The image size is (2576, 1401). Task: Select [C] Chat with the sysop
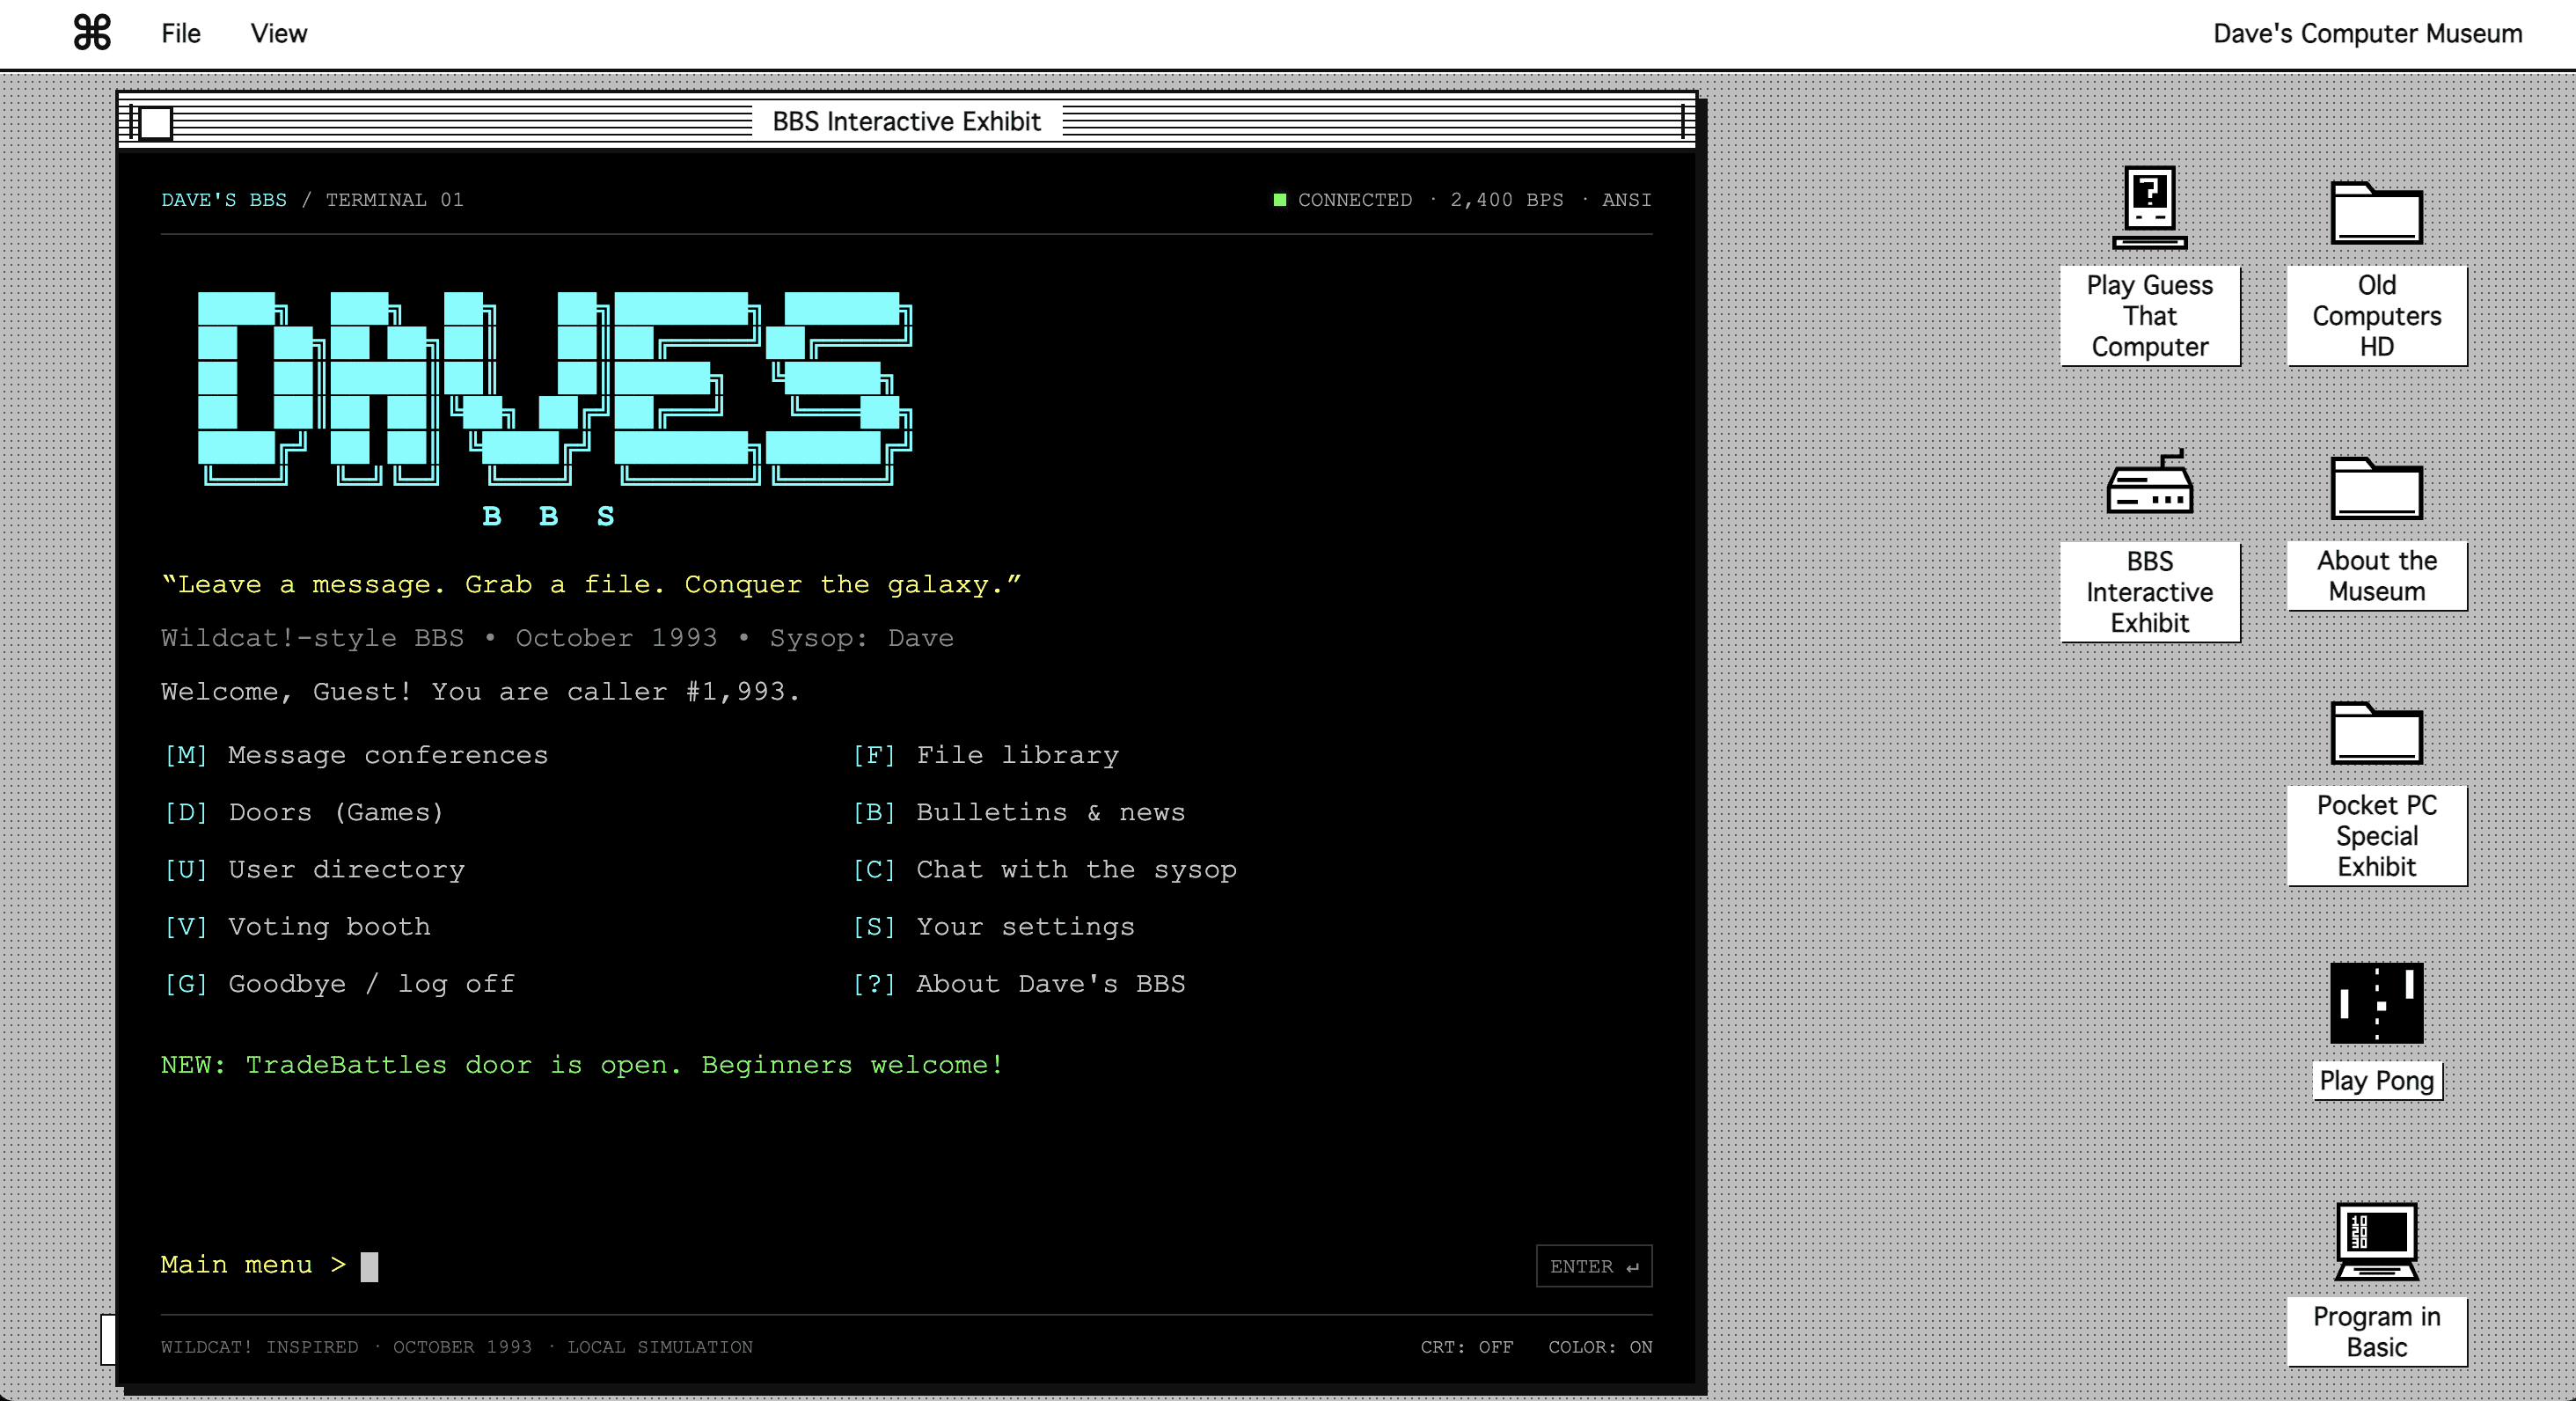tap(1045, 869)
